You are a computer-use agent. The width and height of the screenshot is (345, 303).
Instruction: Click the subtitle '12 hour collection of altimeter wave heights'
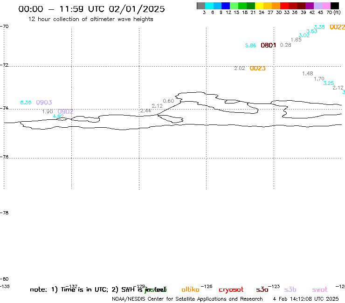(x=90, y=19)
